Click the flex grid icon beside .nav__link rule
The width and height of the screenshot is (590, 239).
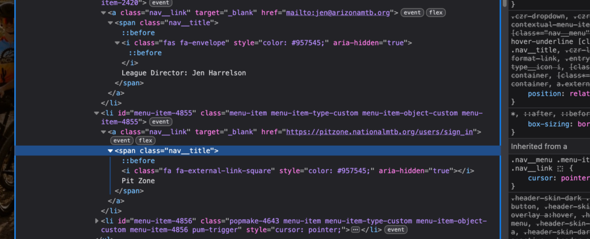click(x=559, y=168)
